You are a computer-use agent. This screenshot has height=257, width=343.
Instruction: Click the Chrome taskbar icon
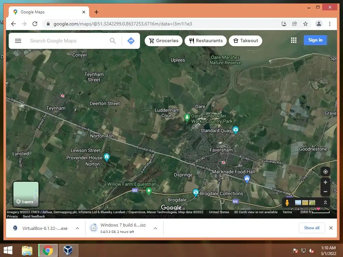click(x=48, y=250)
